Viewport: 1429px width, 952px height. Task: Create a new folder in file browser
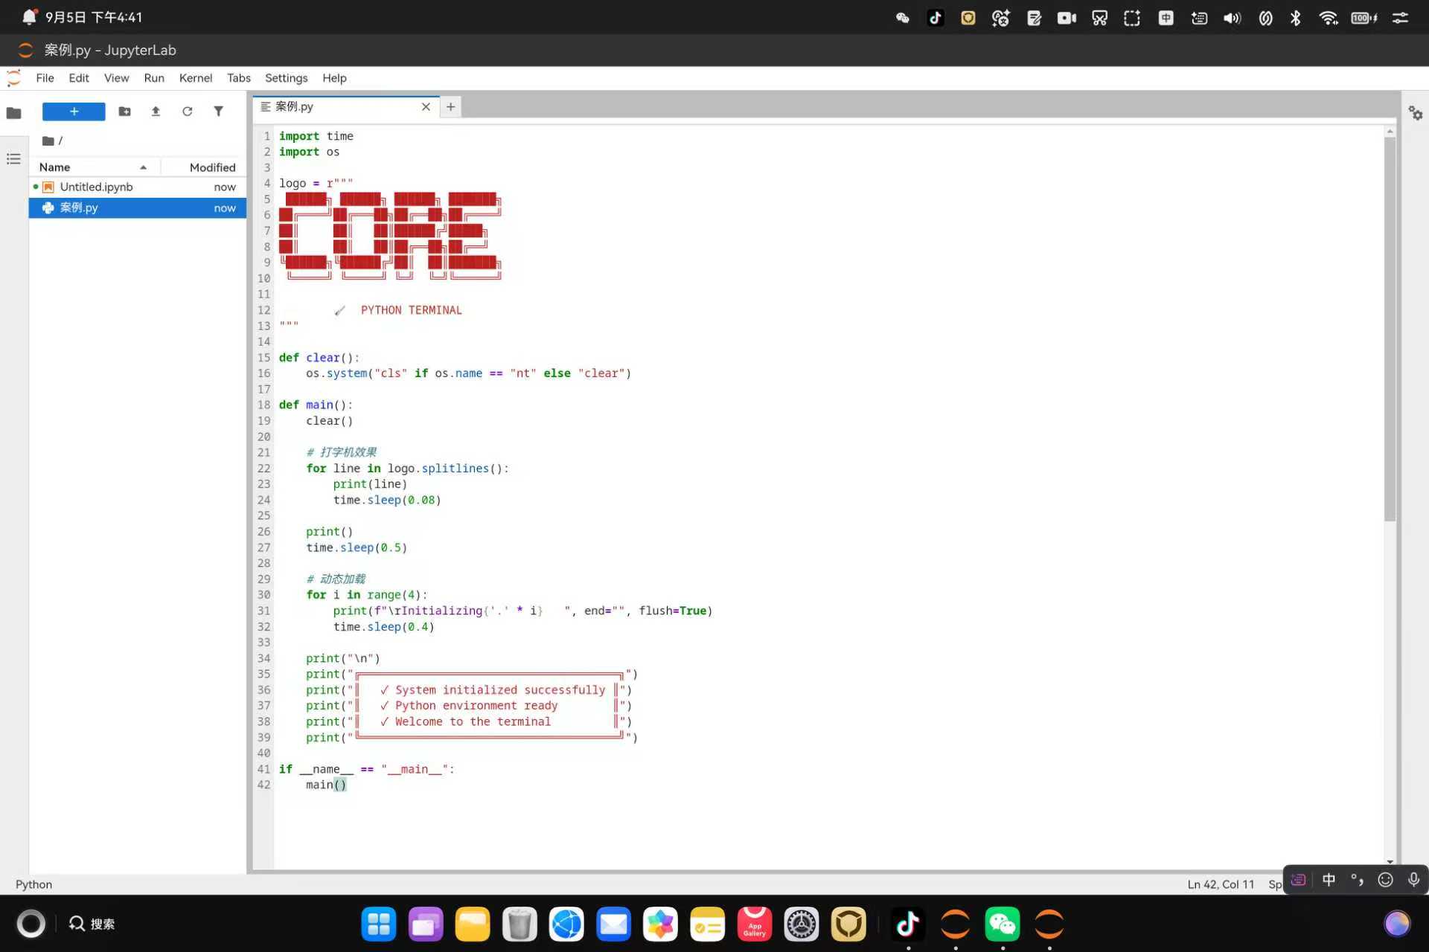pos(124,112)
